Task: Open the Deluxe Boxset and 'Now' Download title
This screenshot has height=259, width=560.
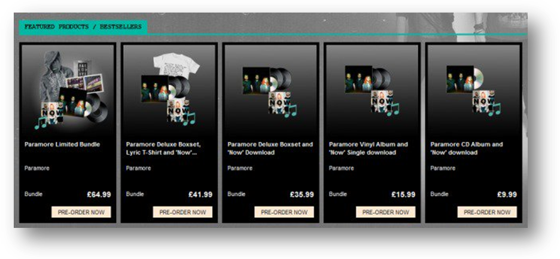Action: tap(270, 148)
